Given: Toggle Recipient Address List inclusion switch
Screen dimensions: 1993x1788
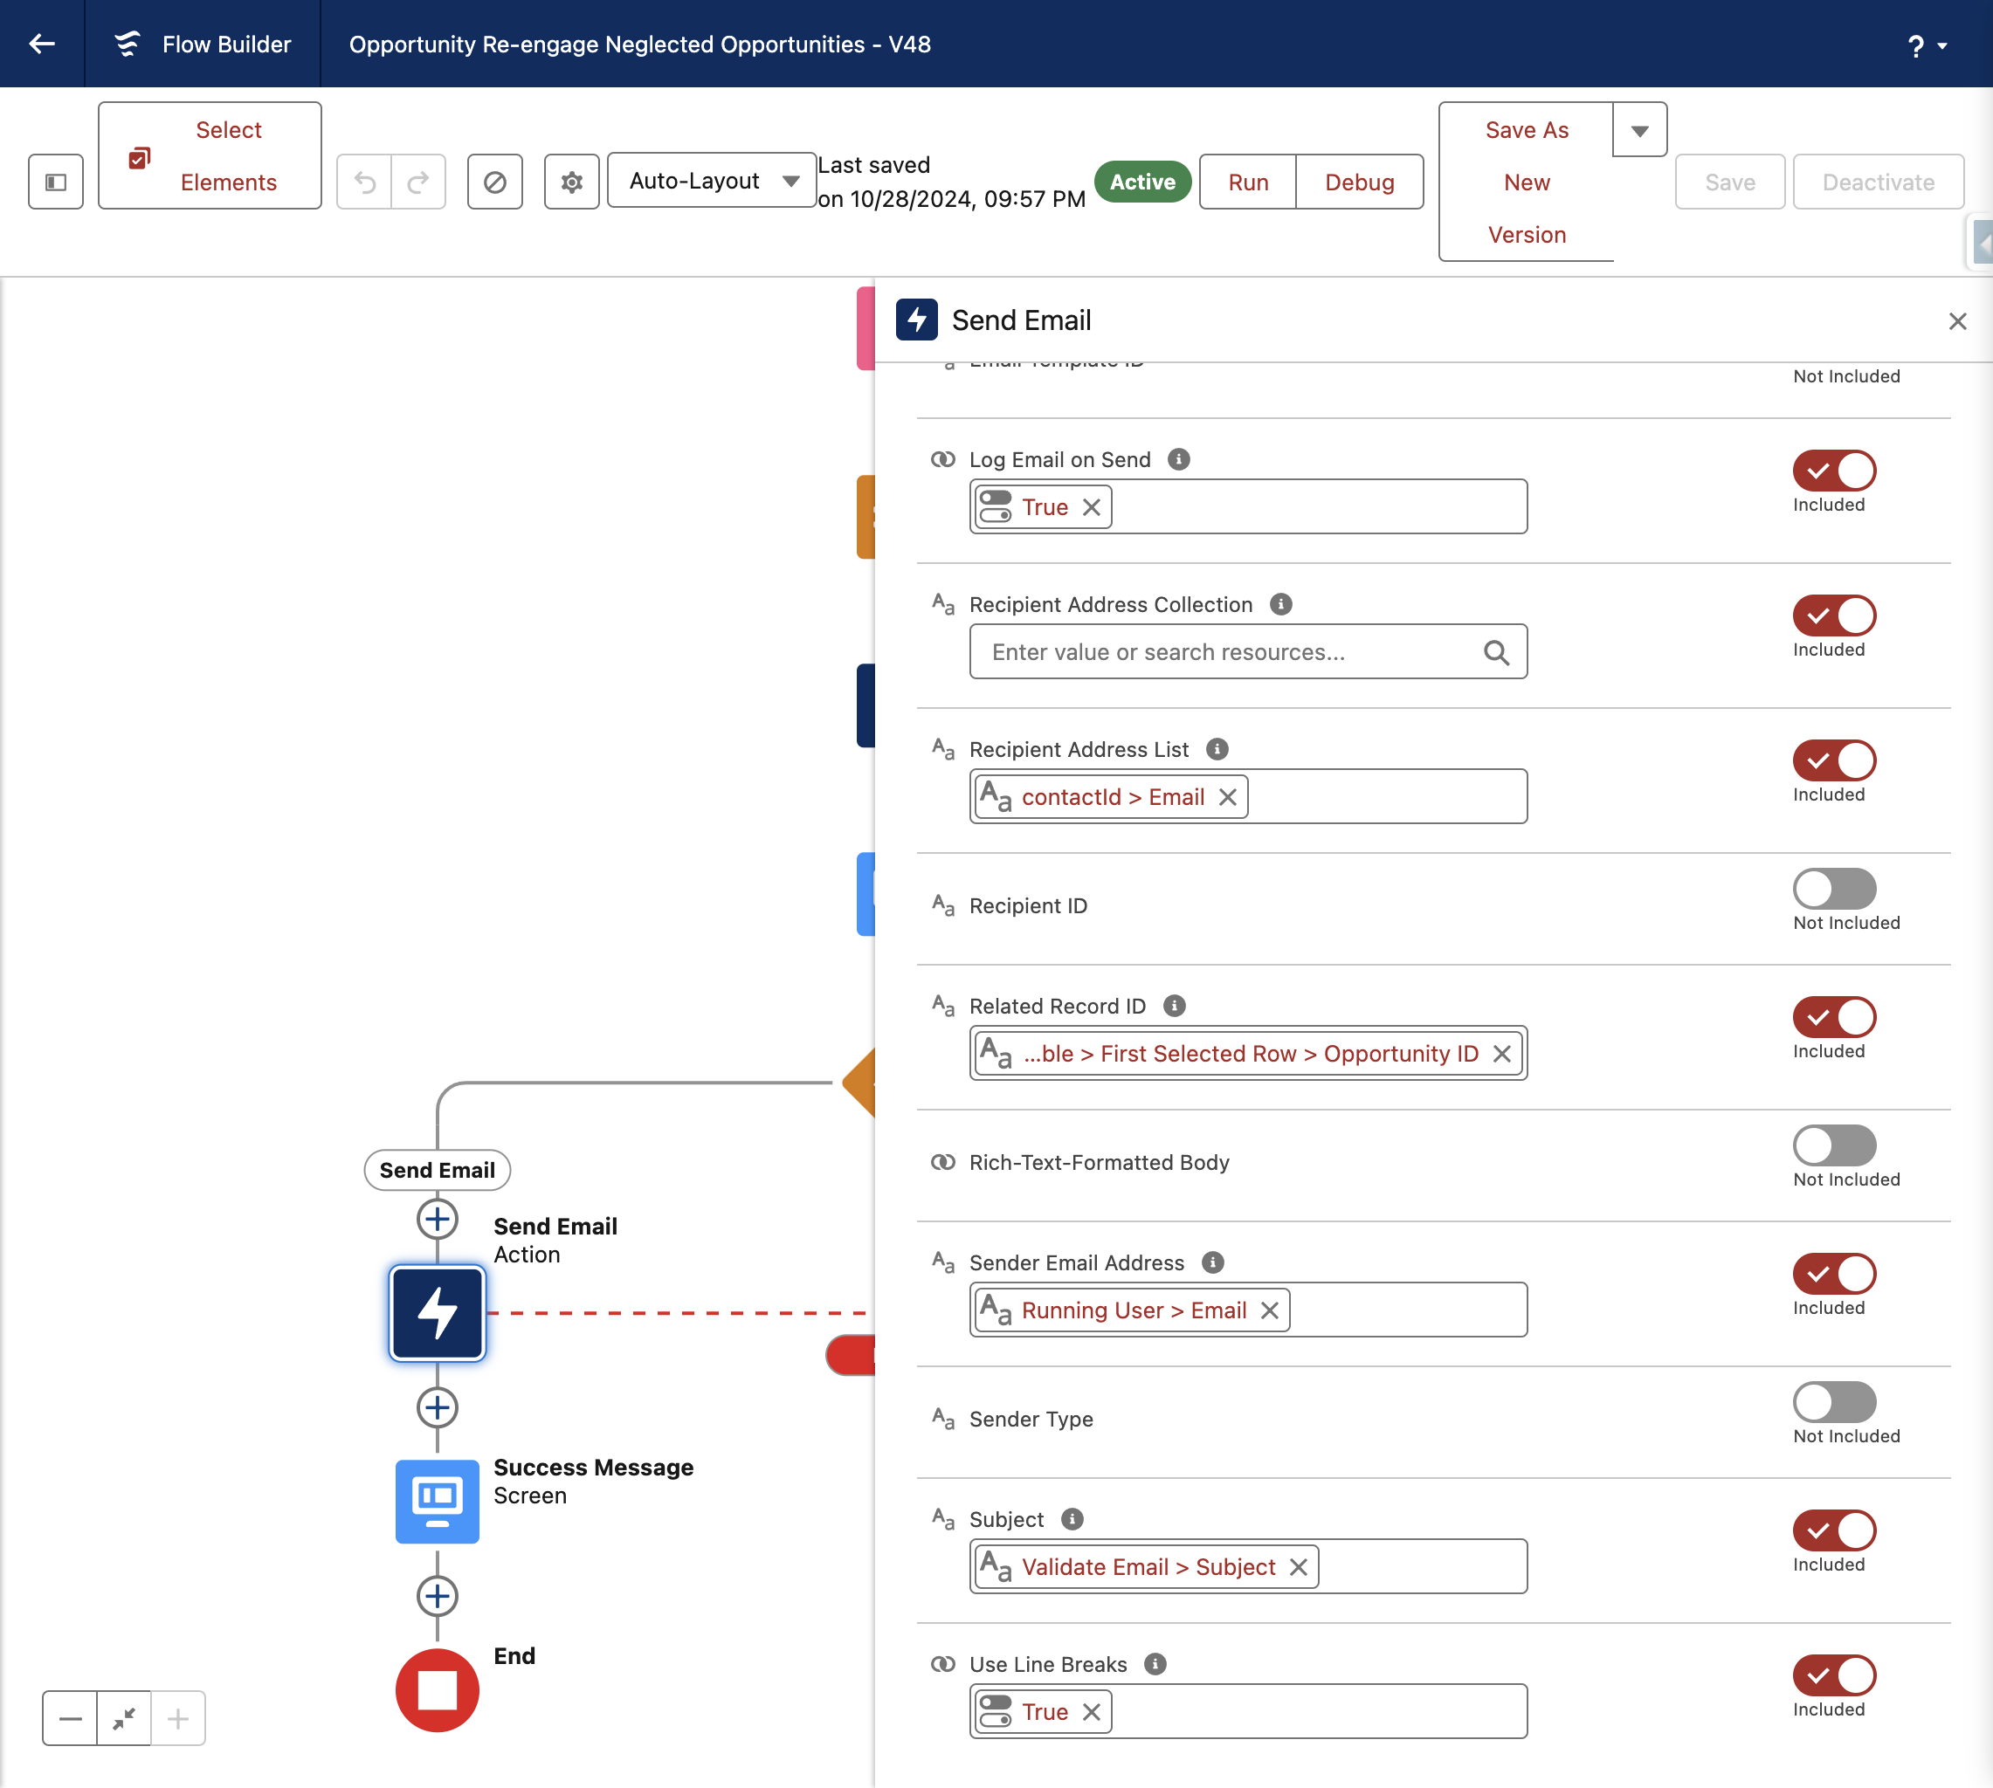Looking at the screenshot, I should click(x=1834, y=760).
